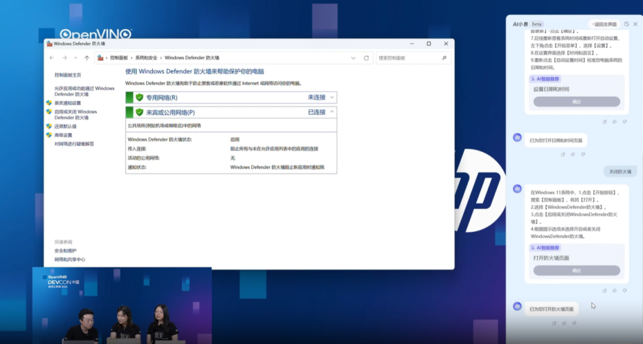Click 返回主界面 in AI小惠 panel
The image size is (643, 344).
point(604,24)
